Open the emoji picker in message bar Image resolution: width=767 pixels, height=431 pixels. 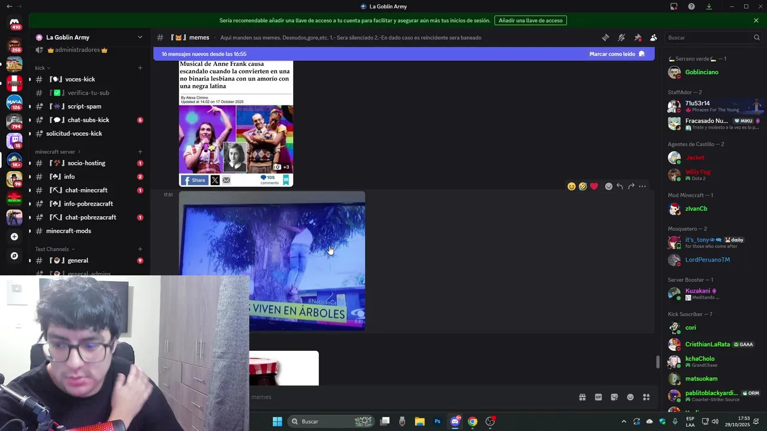[630, 397]
